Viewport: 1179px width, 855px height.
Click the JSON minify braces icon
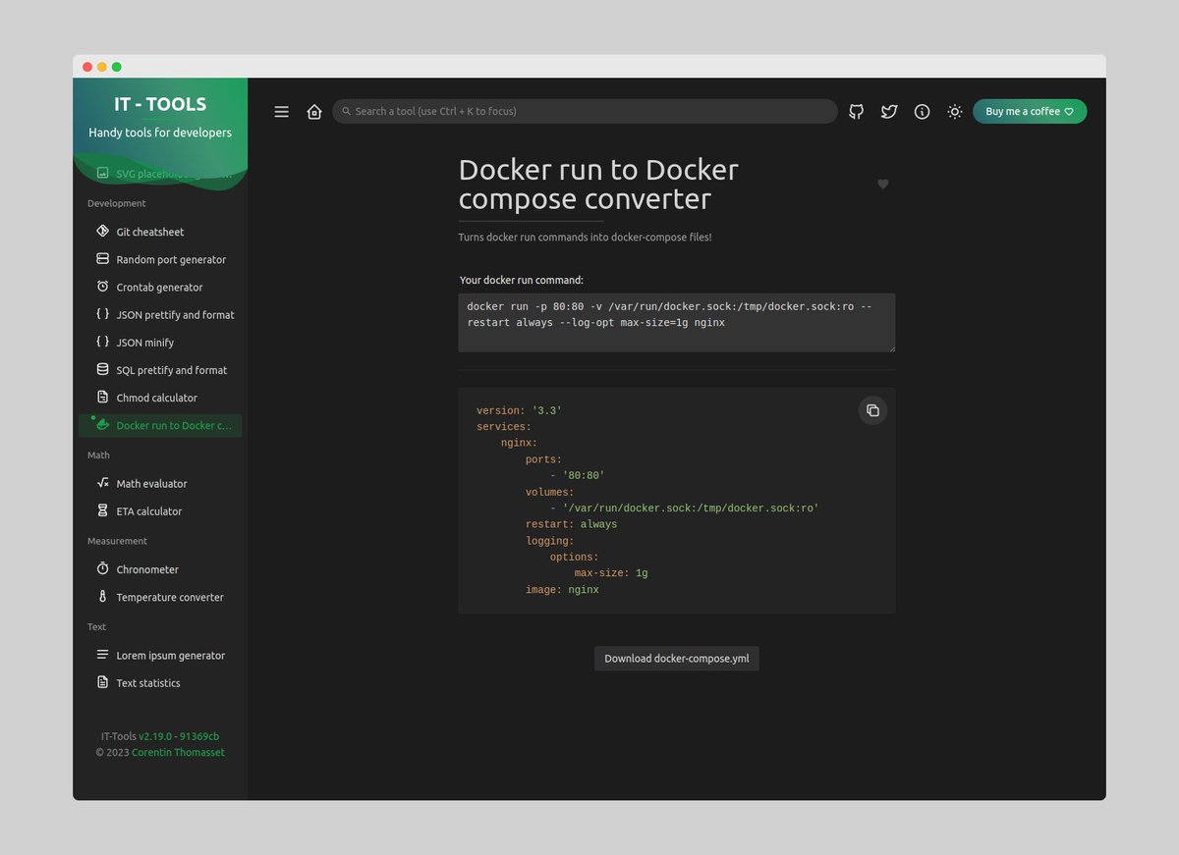click(103, 342)
